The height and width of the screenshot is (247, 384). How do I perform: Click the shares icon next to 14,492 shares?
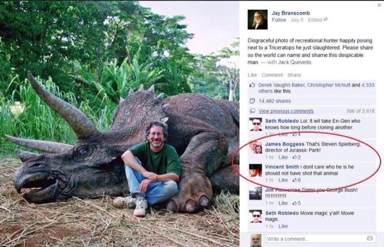252,101
